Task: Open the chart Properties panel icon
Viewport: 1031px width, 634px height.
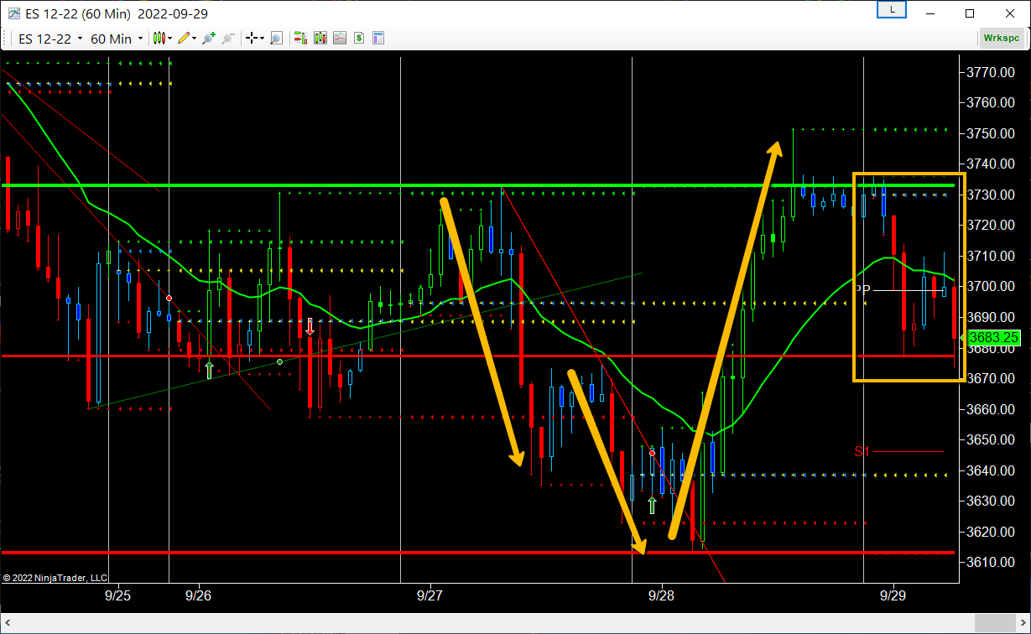Action: [378, 38]
